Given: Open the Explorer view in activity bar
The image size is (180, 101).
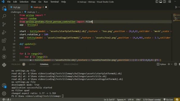Looking at the screenshot, I should click(4, 8).
